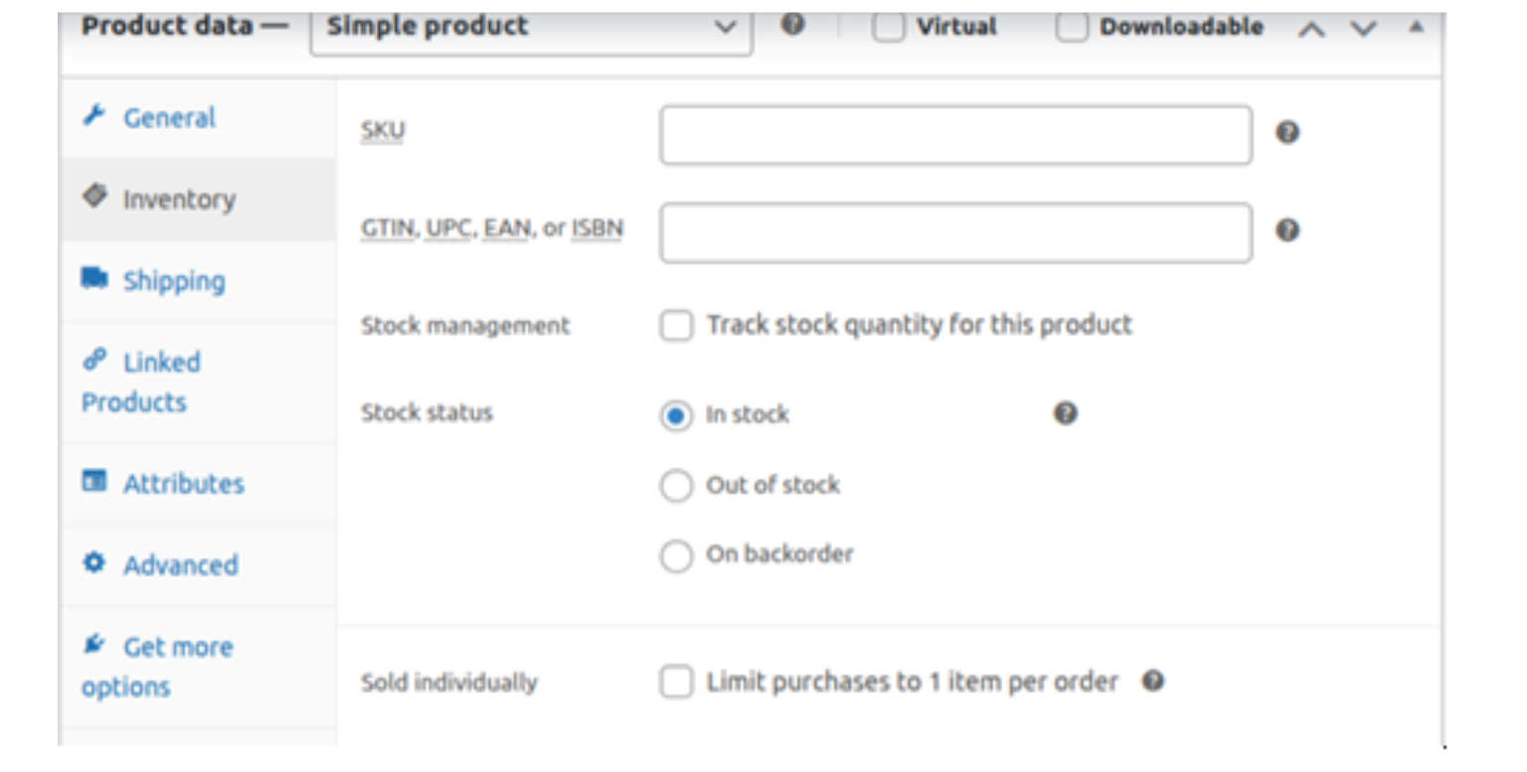This screenshot has width=1527, height=772.
Task: Click the help icon next to In stock
Action: [x=1065, y=413]
